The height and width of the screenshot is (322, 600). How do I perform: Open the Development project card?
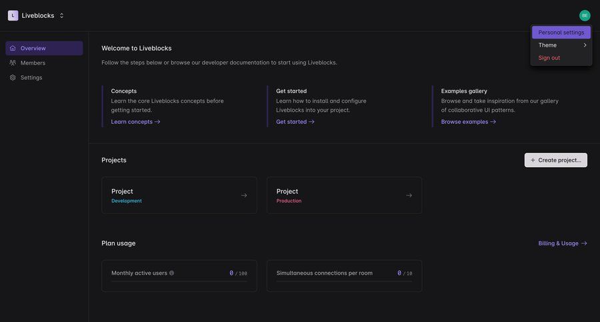[179, 195]
